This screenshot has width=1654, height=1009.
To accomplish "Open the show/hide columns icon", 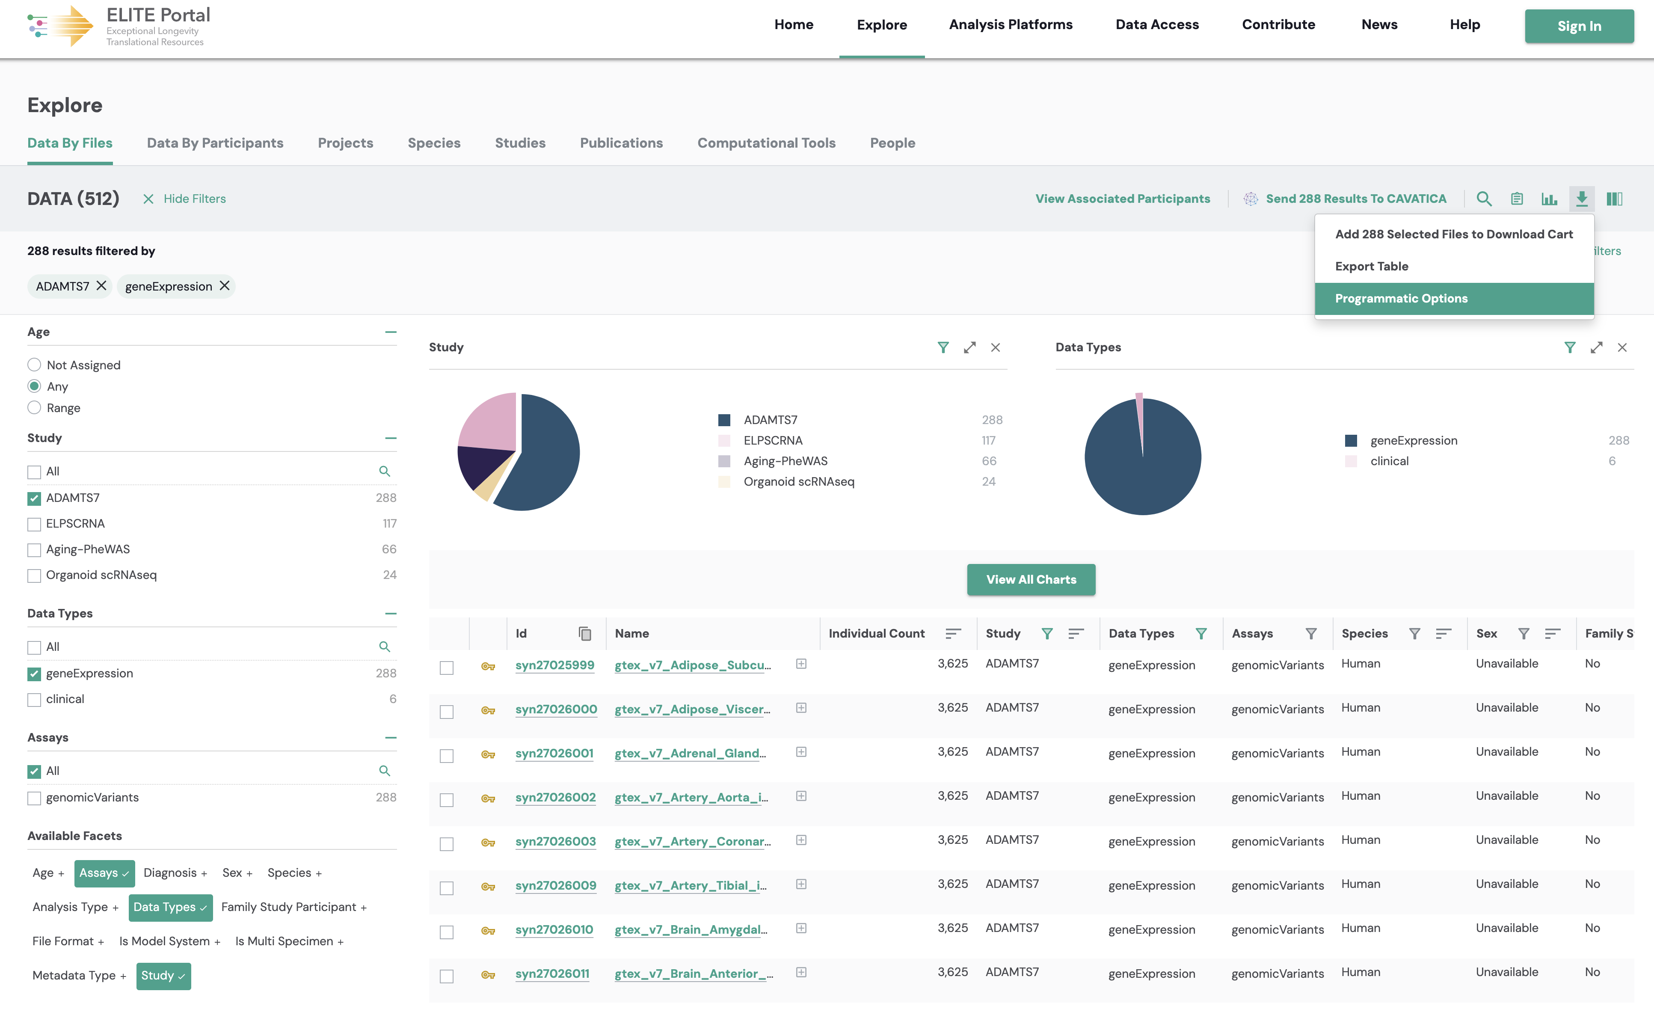I will click(1614, 199).
